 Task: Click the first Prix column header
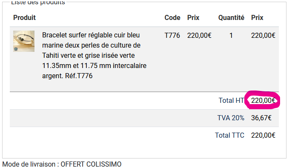pos(193,18)
